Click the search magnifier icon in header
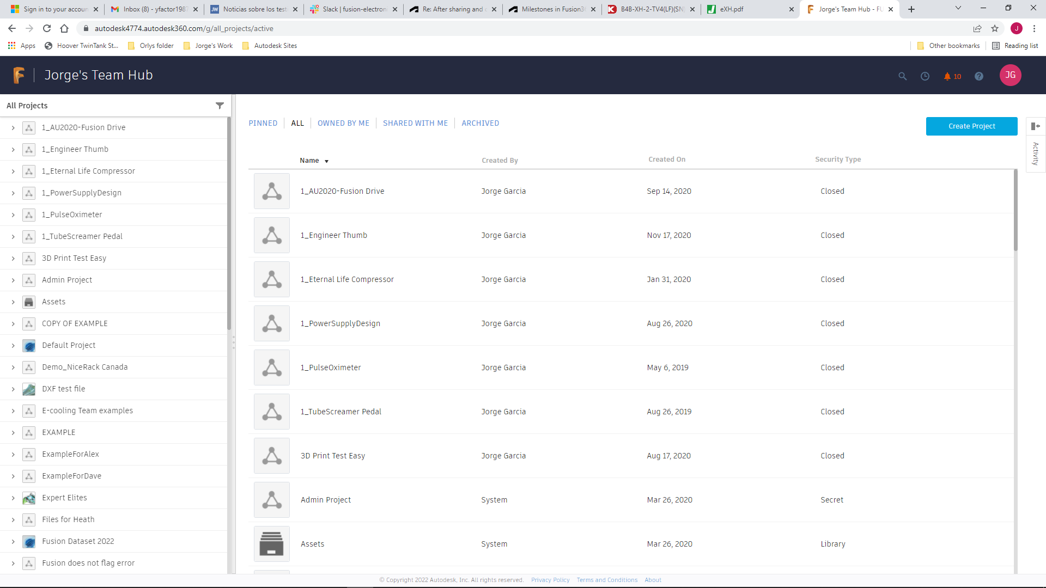This screenshot has height=588, width=1046. point(902,76)
